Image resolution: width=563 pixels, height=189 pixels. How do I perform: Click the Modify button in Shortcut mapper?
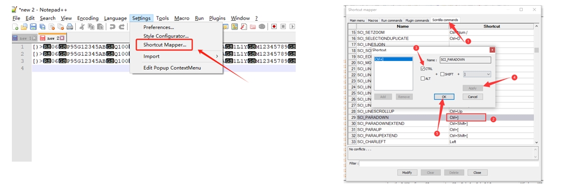click(407, 172)
